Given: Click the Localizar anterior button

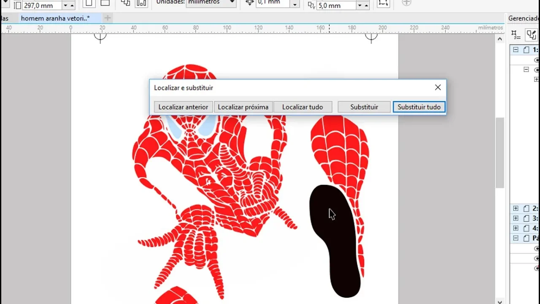Looking at the screenshot, I should click(x=183, y=107).
